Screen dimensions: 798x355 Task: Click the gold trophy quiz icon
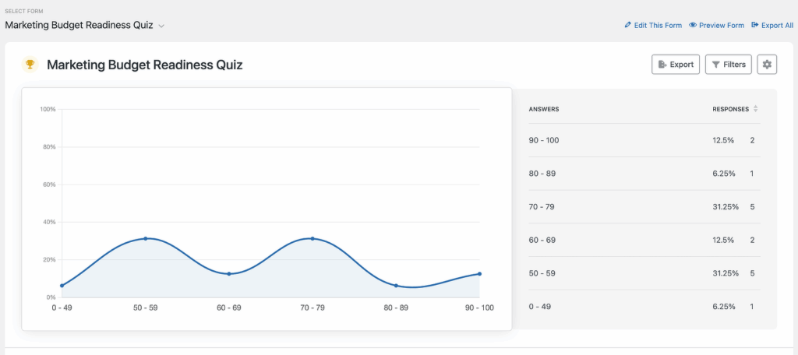[30, 65]
